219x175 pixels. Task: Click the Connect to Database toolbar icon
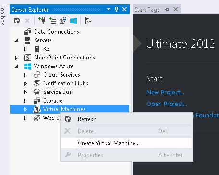(x=42, y=21)
